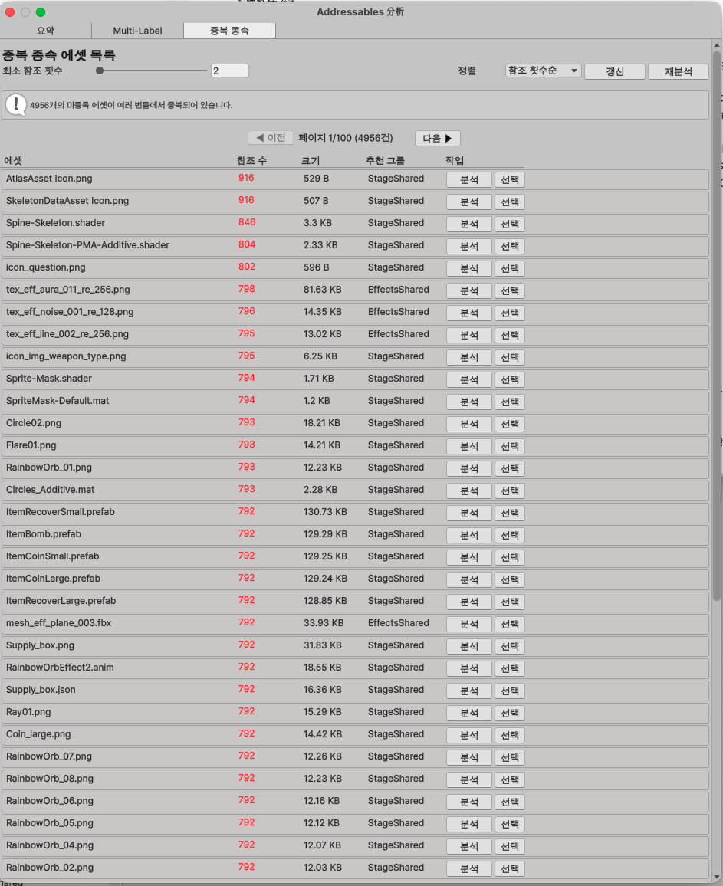The height and width of the screenshot is (886, 723).
Task: Click 분석 for RainbowOrb_02.png
Action: 468,868
